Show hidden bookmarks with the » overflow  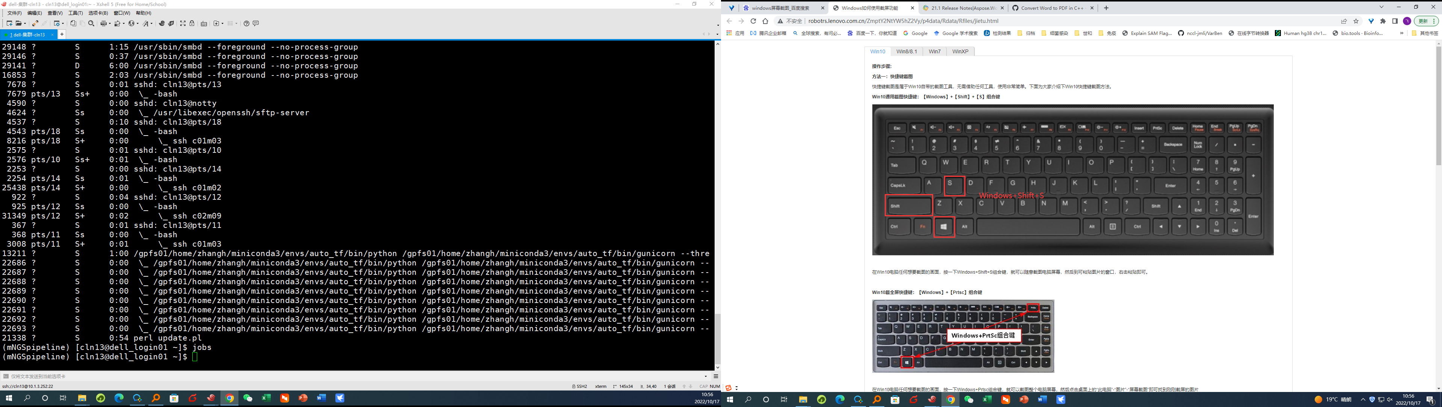coord(1402,33)
